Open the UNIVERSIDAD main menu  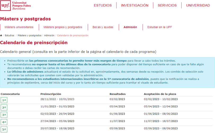pos(198,6)
